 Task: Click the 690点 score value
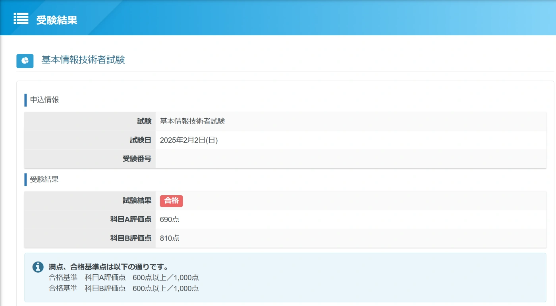tap(170, 219)
